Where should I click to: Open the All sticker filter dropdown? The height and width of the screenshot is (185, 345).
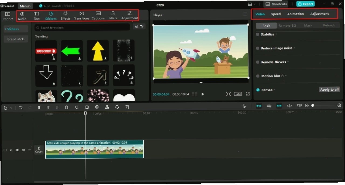[139, 26]
